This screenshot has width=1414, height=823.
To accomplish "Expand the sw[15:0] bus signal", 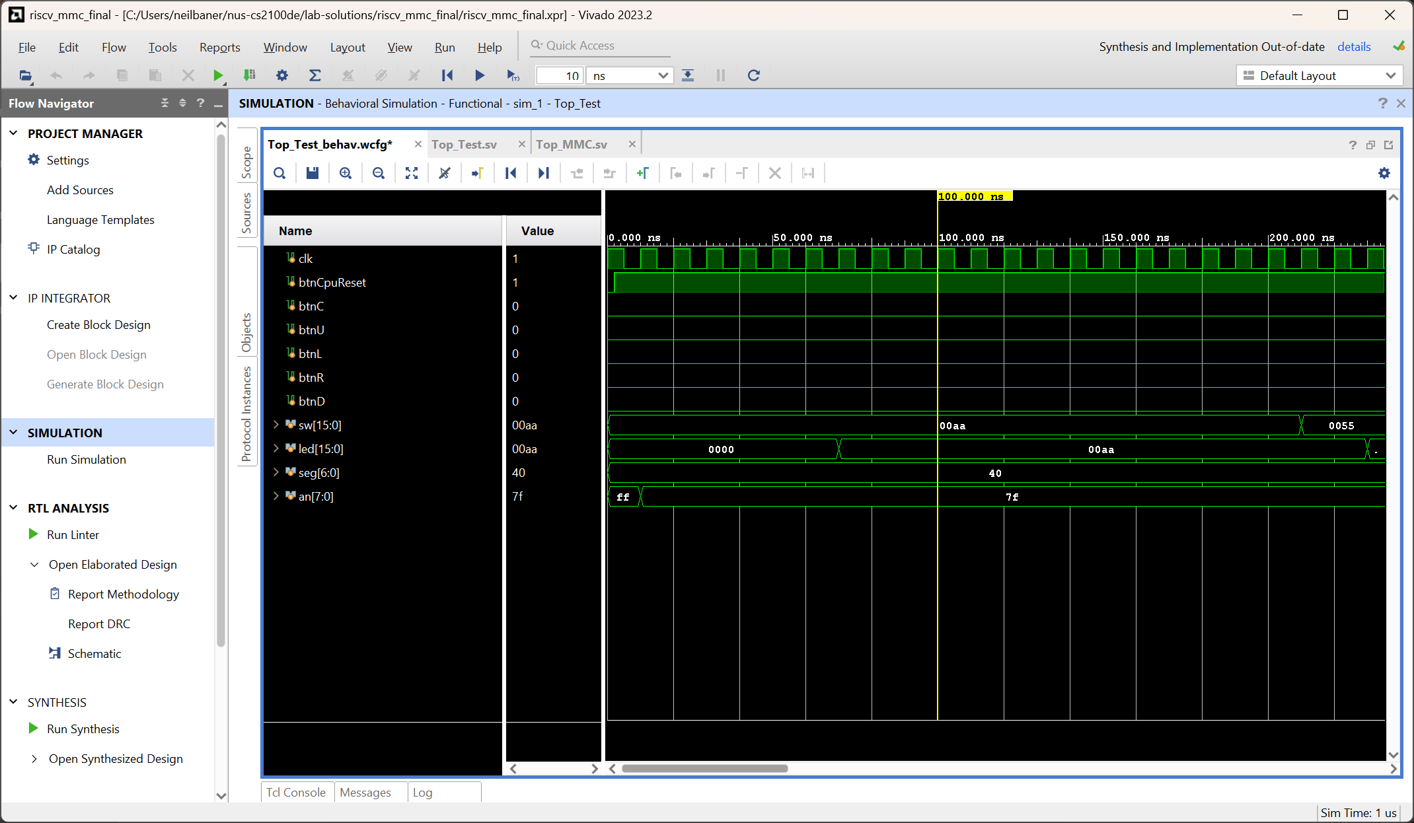I will [276, 425].
